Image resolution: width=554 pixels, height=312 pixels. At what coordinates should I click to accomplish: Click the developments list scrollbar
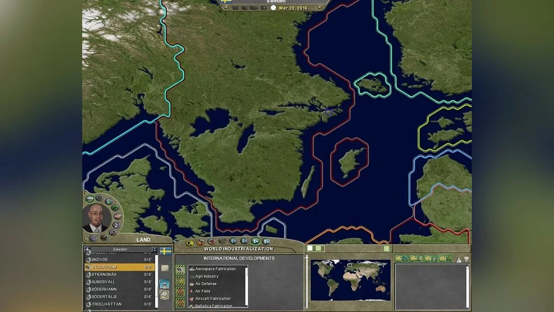point(246,287)
